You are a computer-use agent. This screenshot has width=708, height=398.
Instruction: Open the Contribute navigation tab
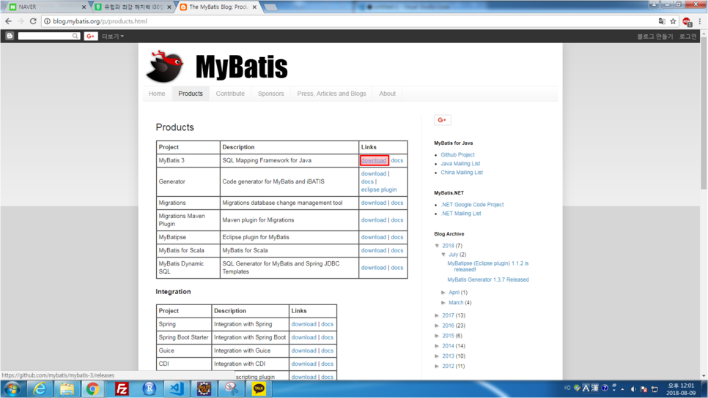click(x=230, y=94)
